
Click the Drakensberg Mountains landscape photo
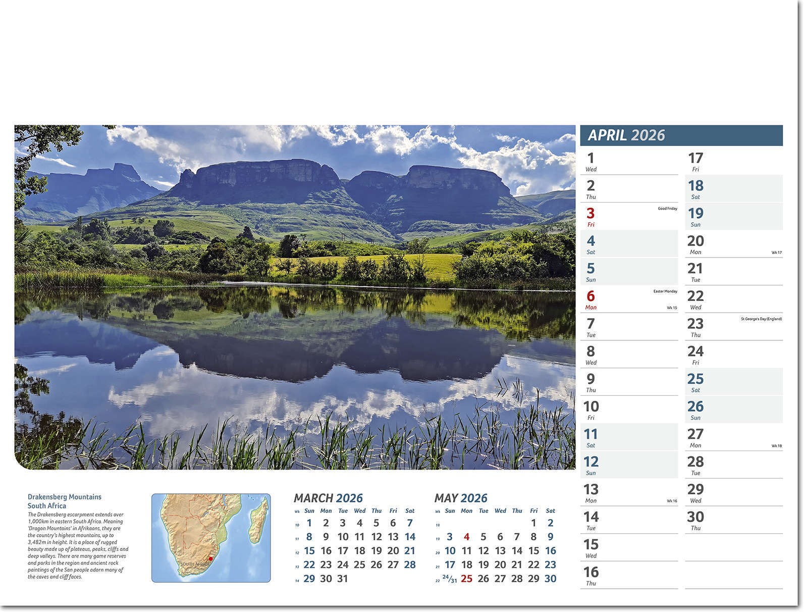[x=295, y=297]
